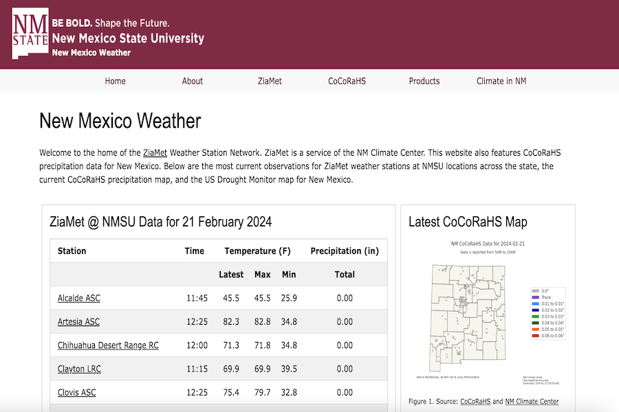The image size is (619, 412).
Task: Open the CoCoRaHS precipitation map image
Action: click(488, 313)
